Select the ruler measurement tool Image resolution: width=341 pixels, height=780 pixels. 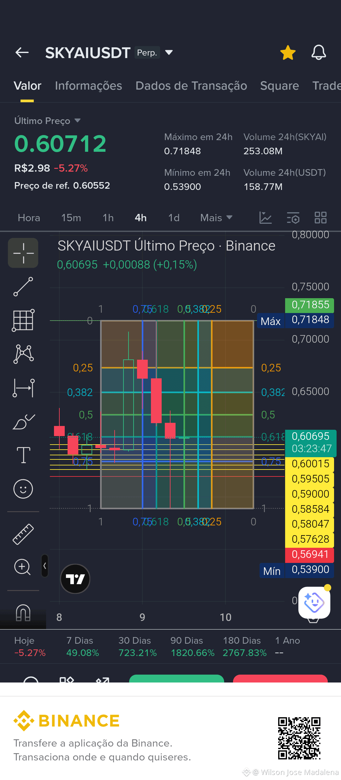[x=23, y=534]
